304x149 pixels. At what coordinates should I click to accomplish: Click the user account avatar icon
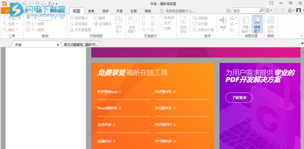(x=299, y=10)
